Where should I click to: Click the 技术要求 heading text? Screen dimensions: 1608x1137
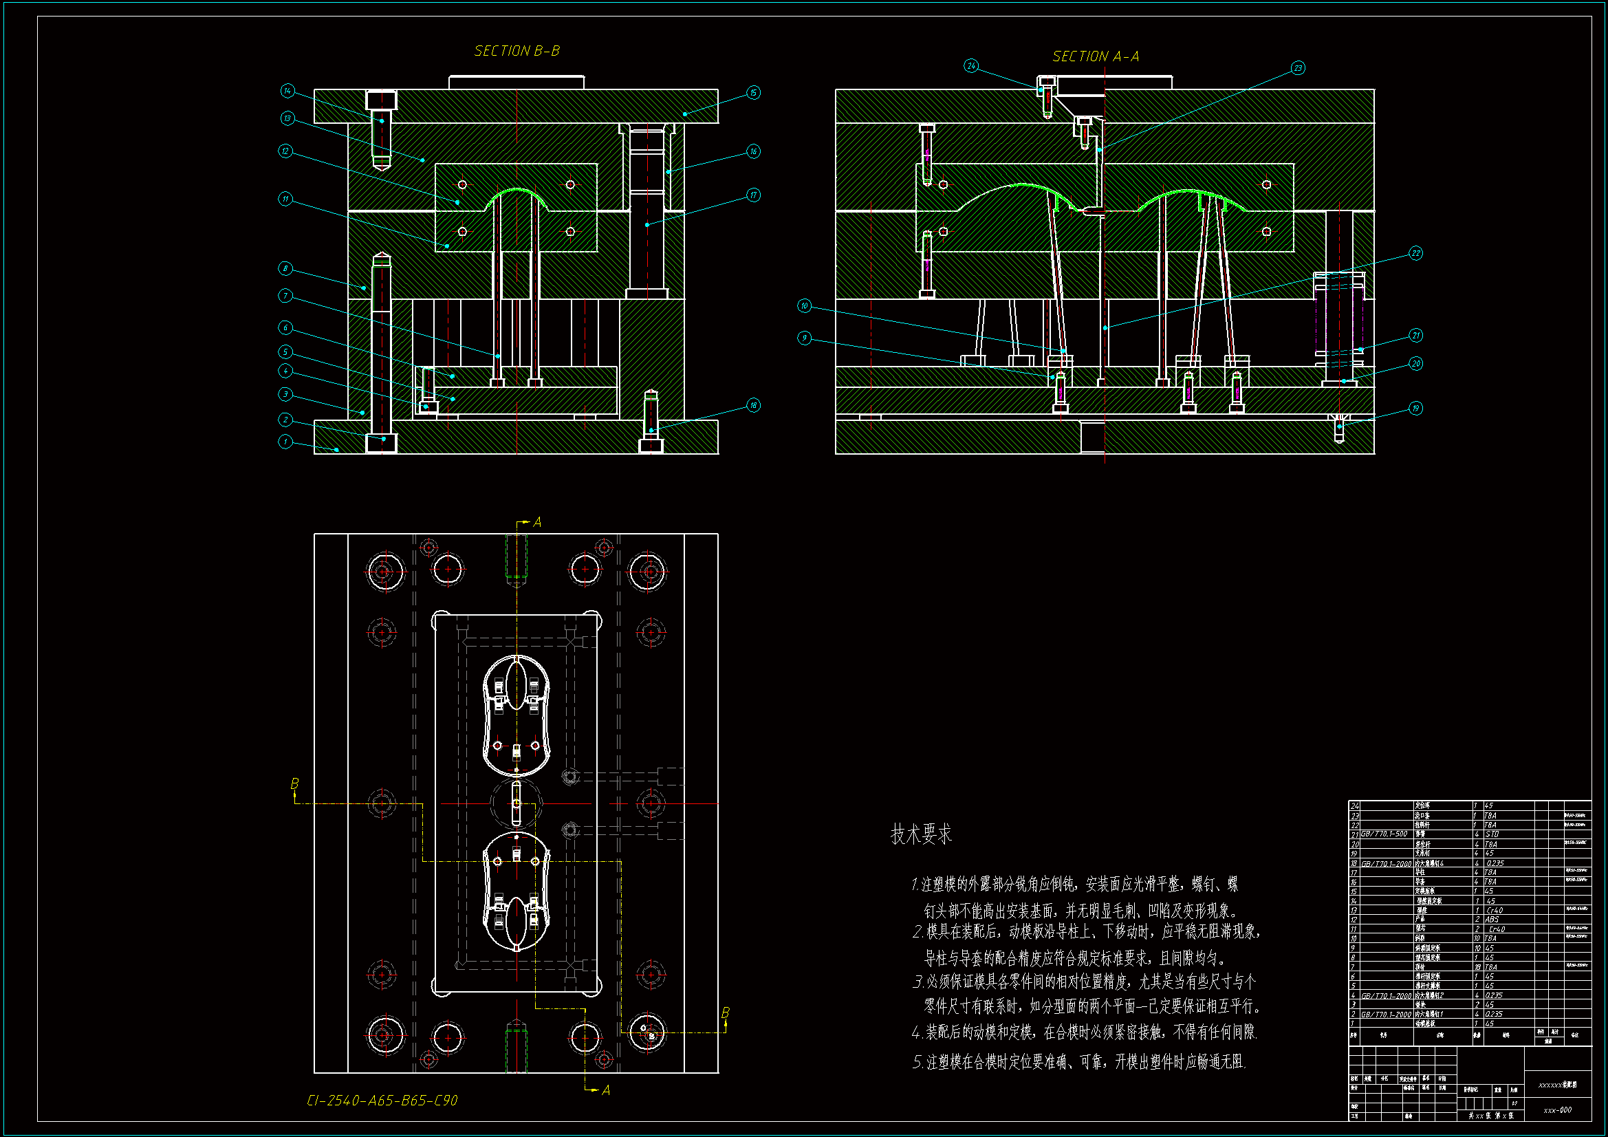921,834
